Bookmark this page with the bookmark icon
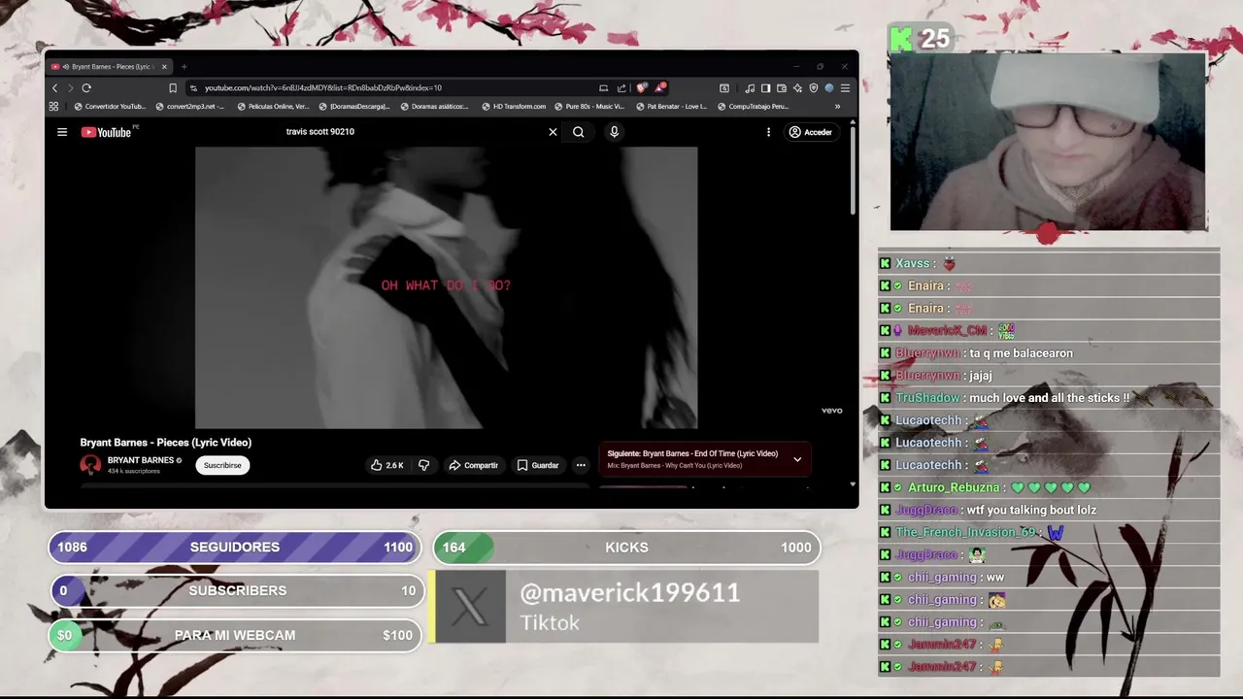This screenshot has height=699, width=1243. [173, 87]
